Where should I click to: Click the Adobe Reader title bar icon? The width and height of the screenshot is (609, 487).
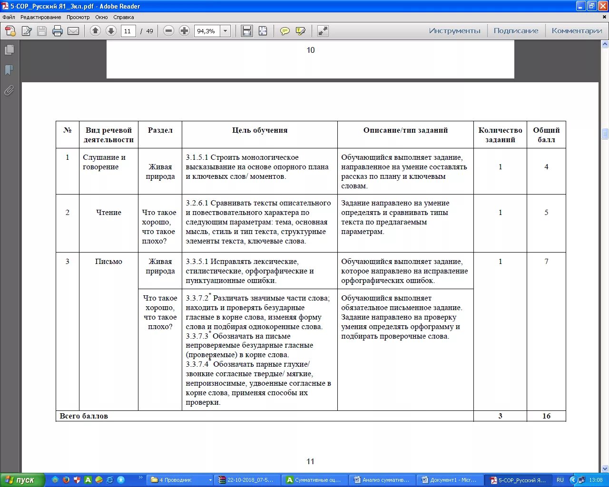pyautogui.click(x=5, y=6)
